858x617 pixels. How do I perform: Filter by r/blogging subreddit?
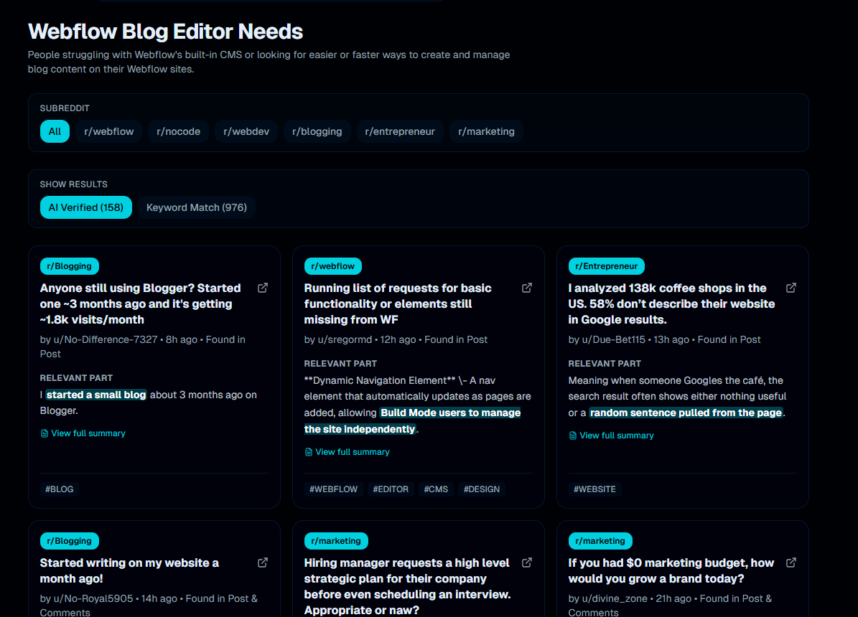[317, 131]
